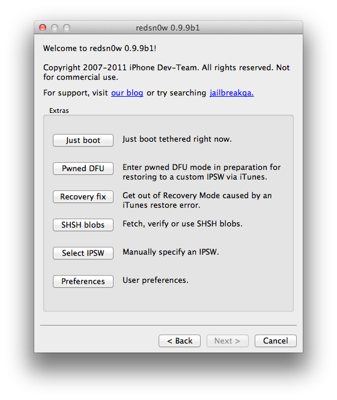The width and height of the screenshot is (337, 400).
Task: Click the disabled Next button
Action: (x=227, y=341)
